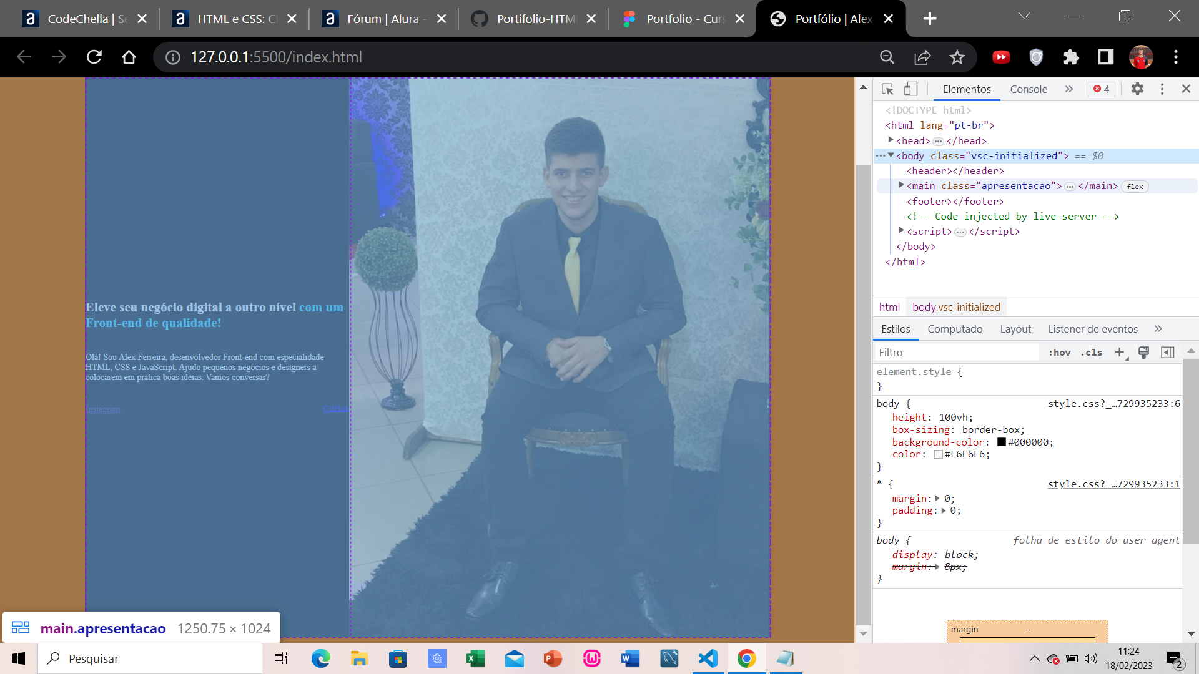Open the 4 errors indicator
The image size is (1199, 674).
pos(1102,89)
